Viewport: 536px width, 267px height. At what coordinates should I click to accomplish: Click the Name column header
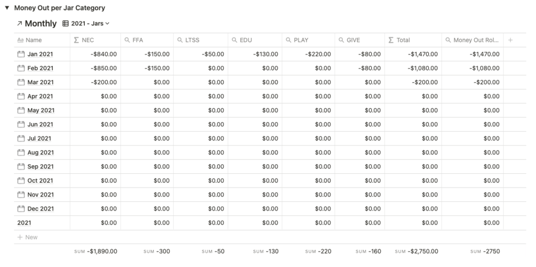[x=42, y=40]
